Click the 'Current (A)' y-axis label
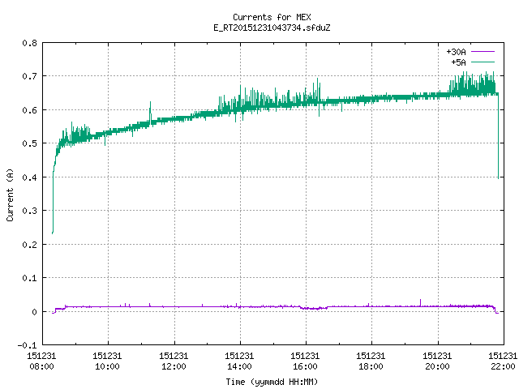This screenshot has width=519, height=389. click(10, 194)
